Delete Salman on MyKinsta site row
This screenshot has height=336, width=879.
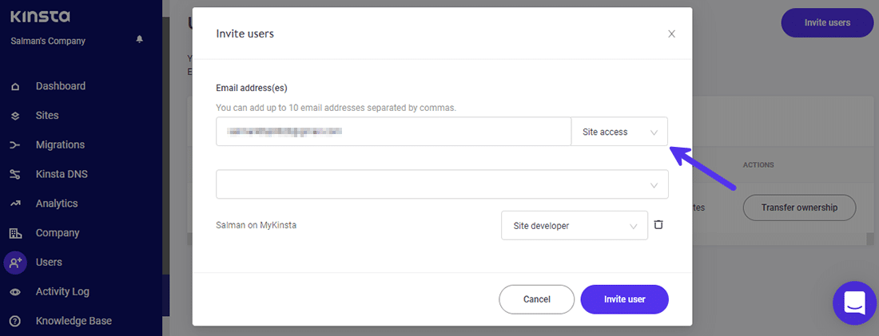658,225
